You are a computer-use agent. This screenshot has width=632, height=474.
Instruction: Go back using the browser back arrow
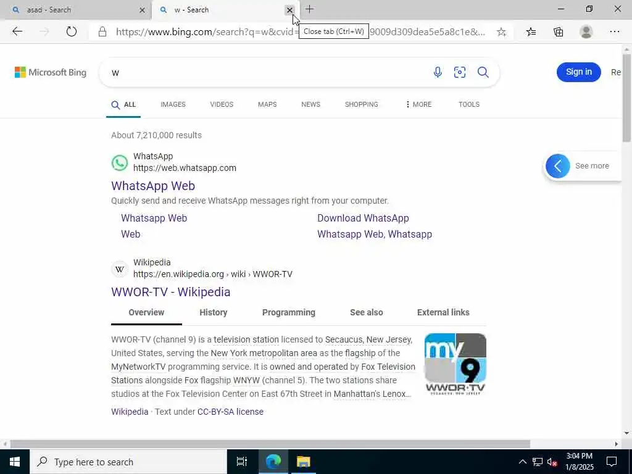[17, 31]
